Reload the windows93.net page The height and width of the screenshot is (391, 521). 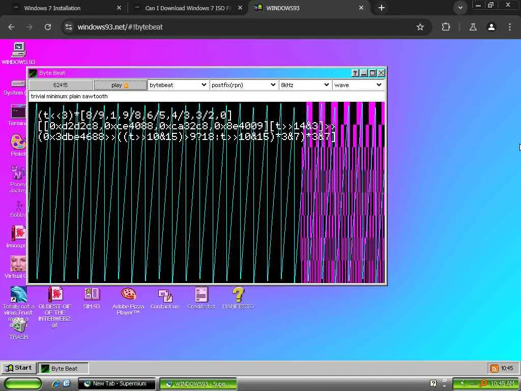48,27
